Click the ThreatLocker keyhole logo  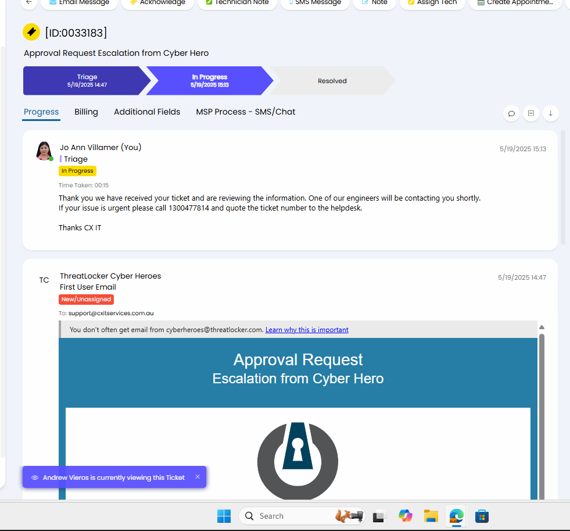click(297, 461)
